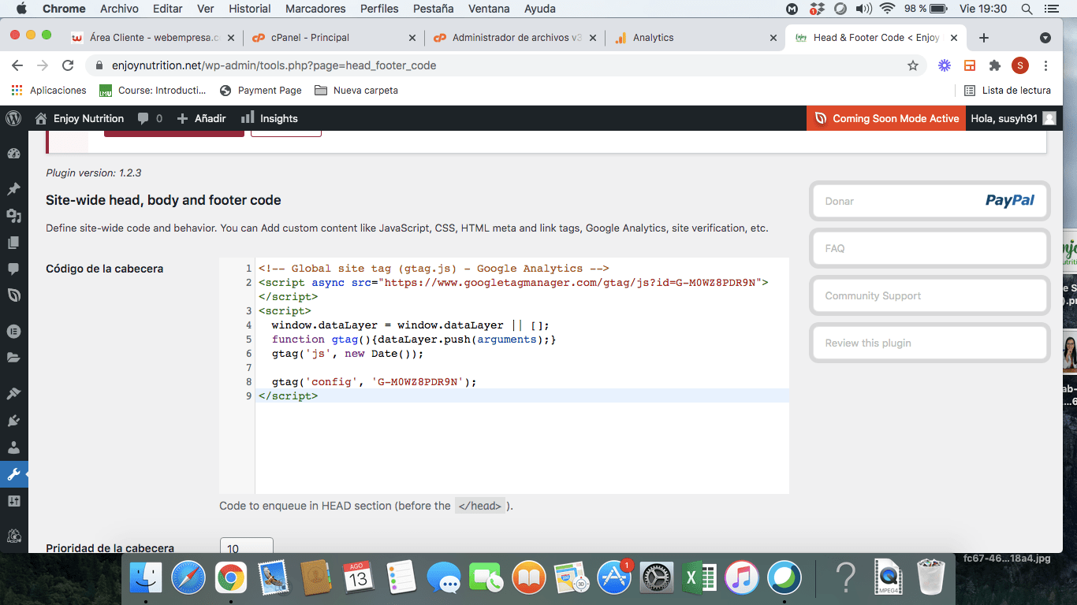The height and width of the screenshot is (605, 1077).
Task: Open Course: Introducti... bookmark
Action: [153, 91]
